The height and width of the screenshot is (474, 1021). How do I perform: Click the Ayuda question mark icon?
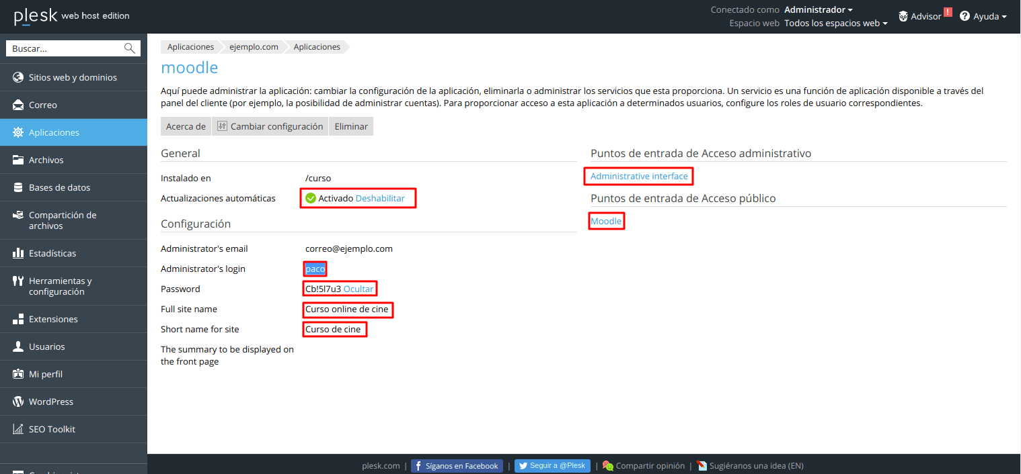[965, 16]
